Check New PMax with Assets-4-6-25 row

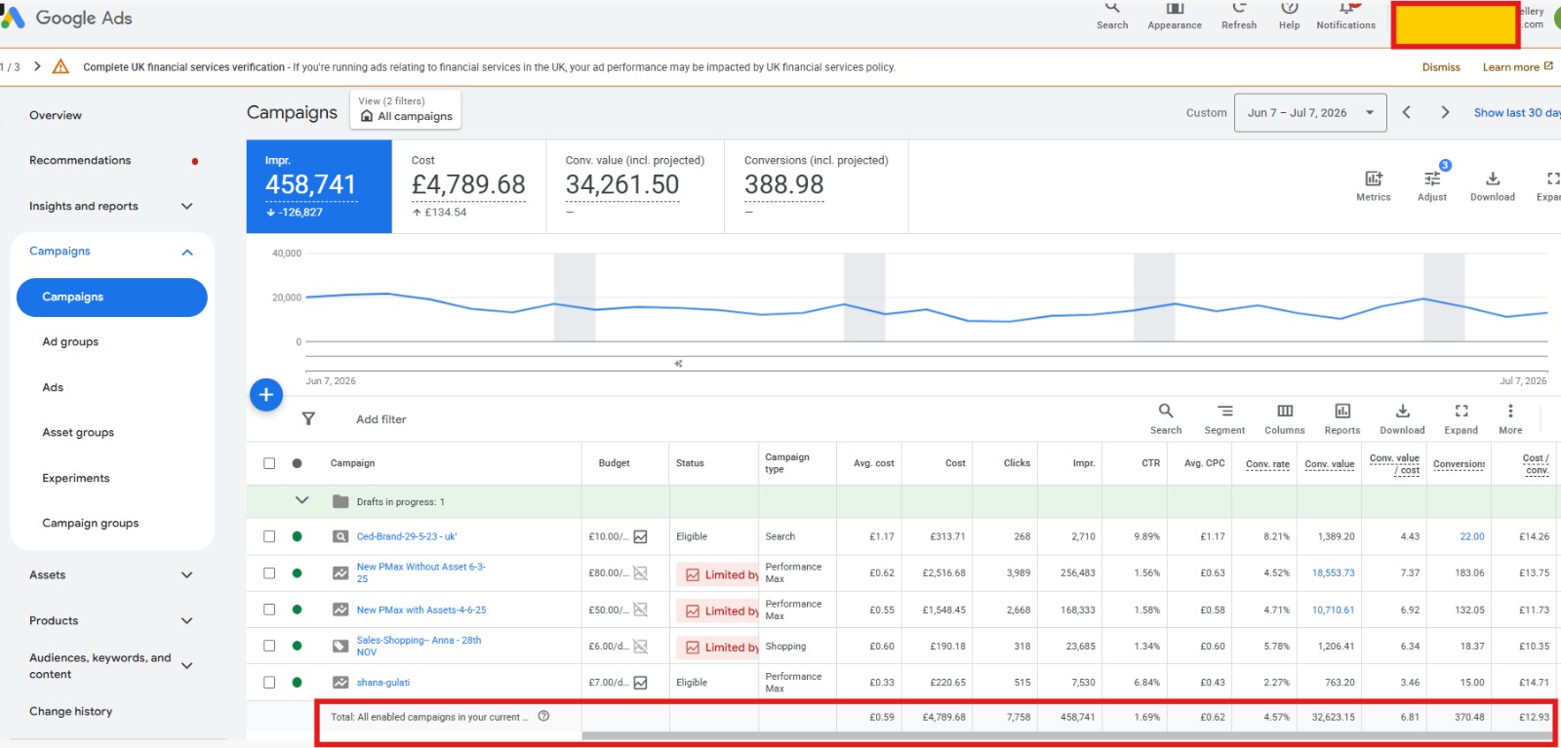click(x=269, y=610)
